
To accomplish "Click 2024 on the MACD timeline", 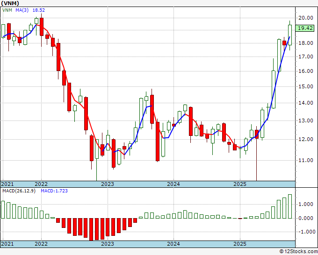I will click(173, 244).
